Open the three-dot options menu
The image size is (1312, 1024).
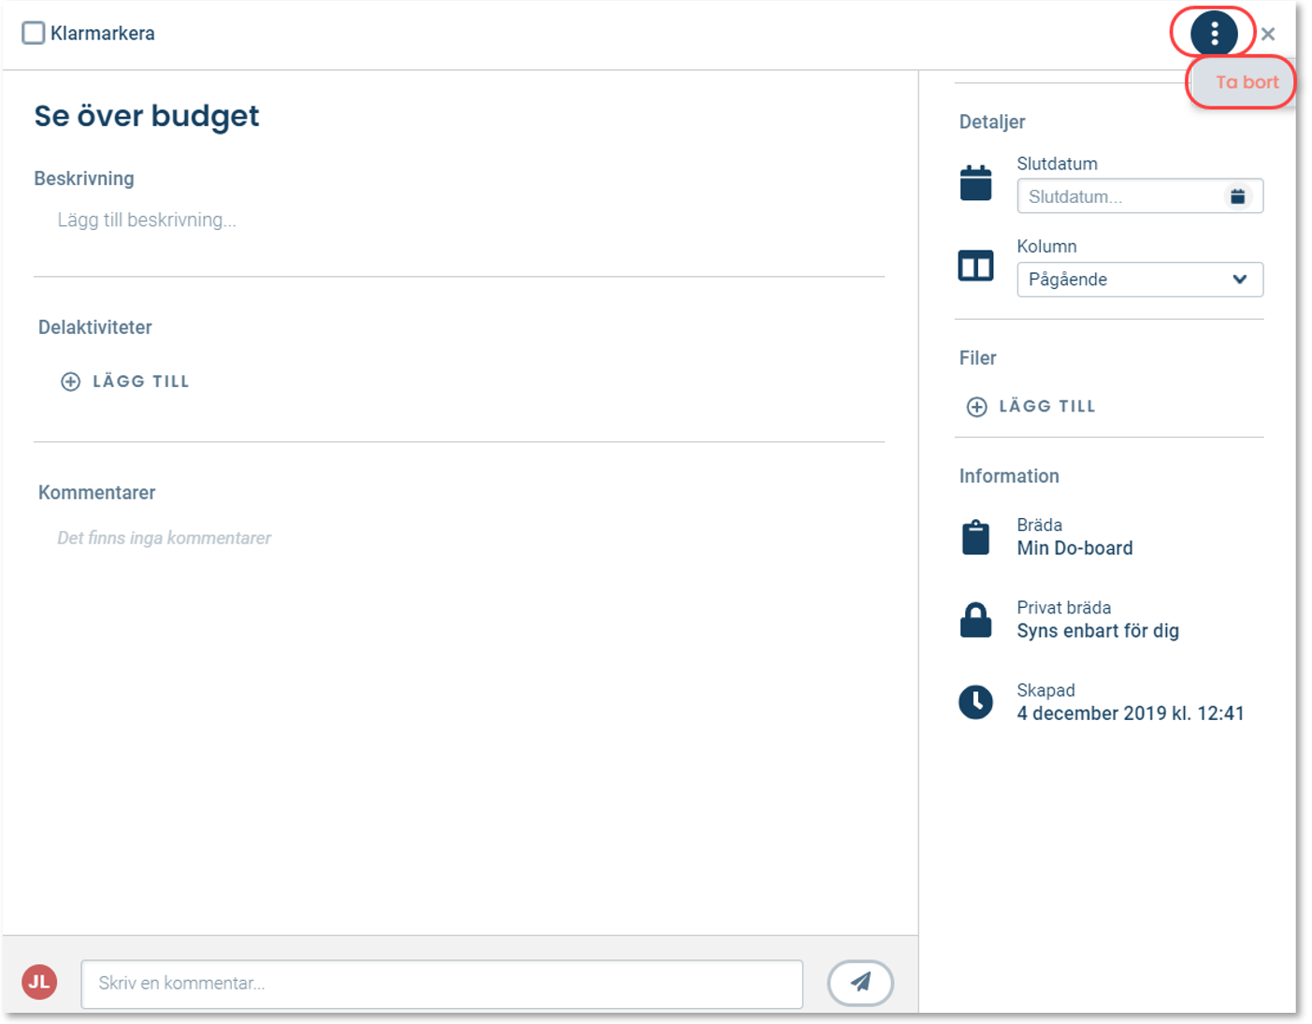pos(1213,34)
